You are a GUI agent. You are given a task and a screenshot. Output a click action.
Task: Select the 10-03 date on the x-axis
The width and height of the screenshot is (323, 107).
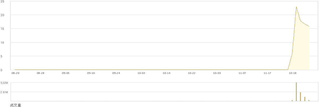(x=141, y=73)
